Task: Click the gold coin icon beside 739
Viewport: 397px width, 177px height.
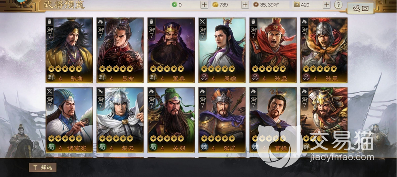Action: click(215, 5)
